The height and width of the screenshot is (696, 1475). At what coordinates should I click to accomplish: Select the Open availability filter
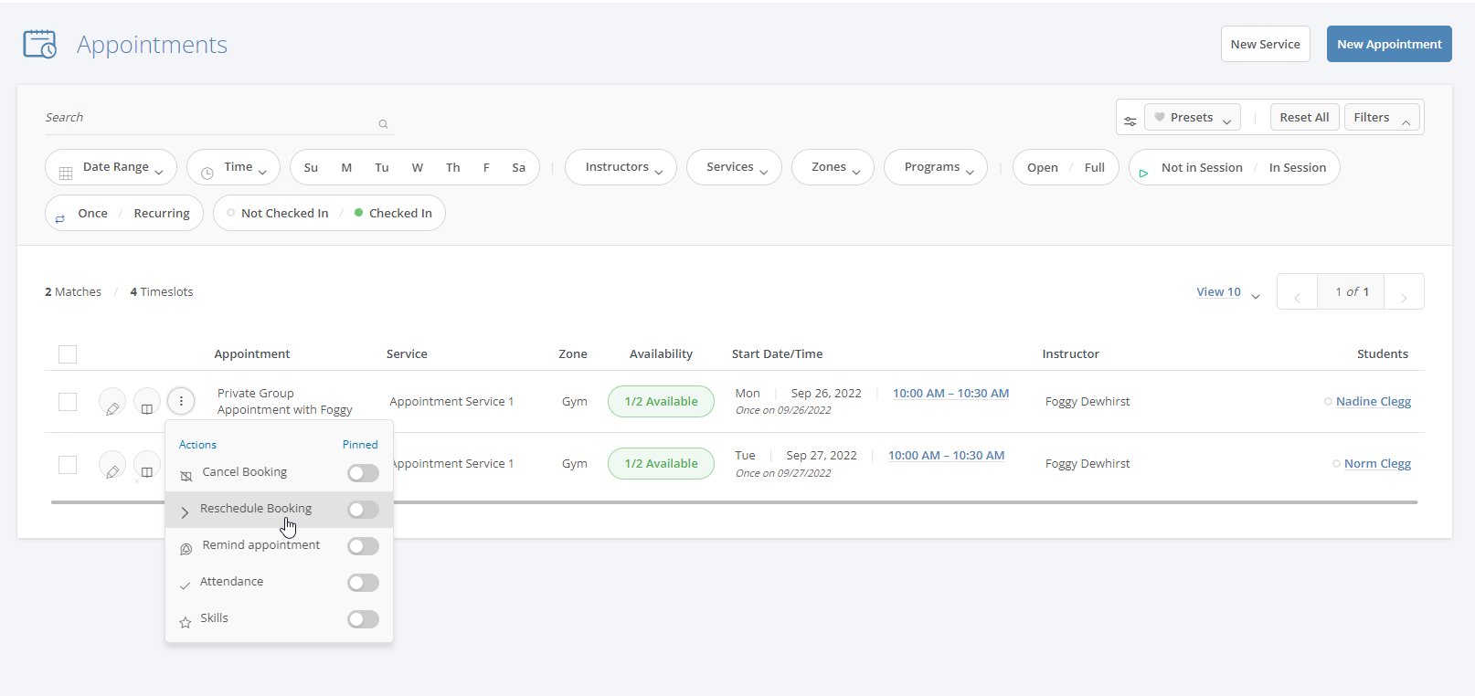tap(1042, 168)
